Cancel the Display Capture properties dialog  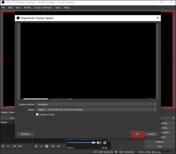coord(151,134)
